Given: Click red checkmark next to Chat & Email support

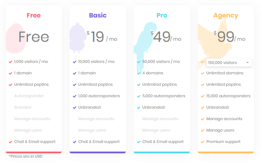Looking at the screenshot, I should tap(10, 142).
